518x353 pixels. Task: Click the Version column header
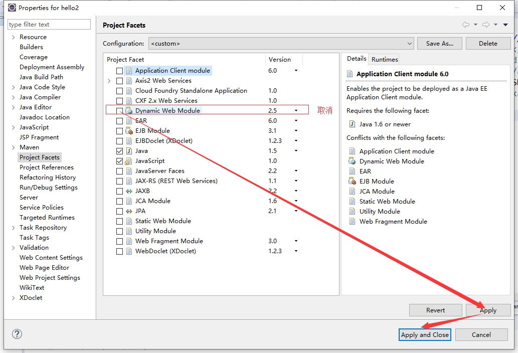284,60
